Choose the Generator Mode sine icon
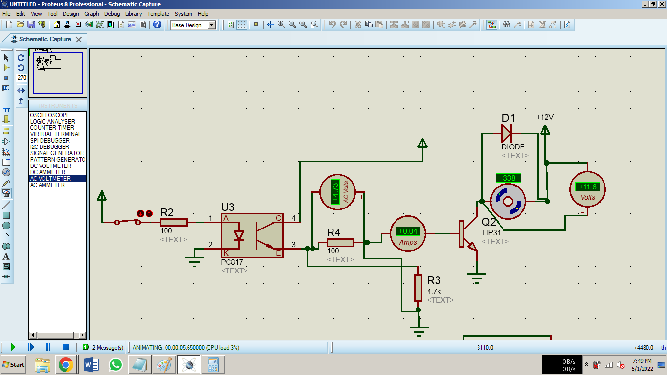Viewport: 667px width, 375px height. coord(6,172)
